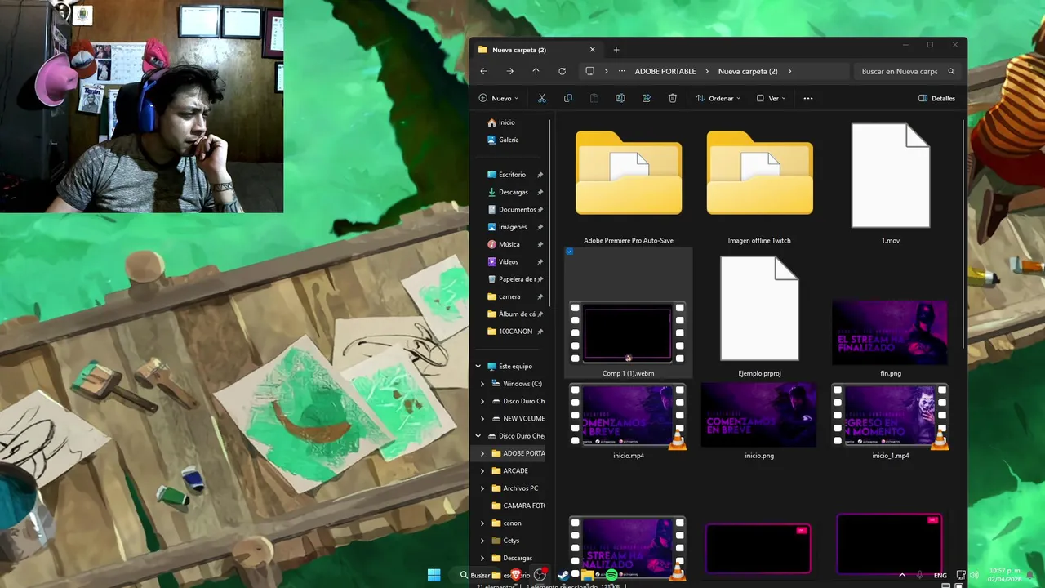
Task: Click the pin icon beside Escritorio
Action: pyautogui.click(x=540, y=175)
